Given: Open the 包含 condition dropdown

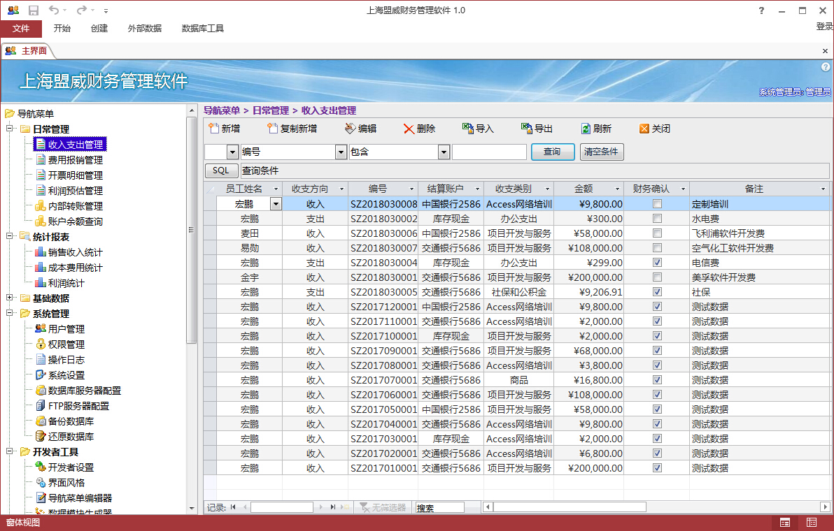Looking at the screenshot, I should pyautogui.click(x=444, y=152).
